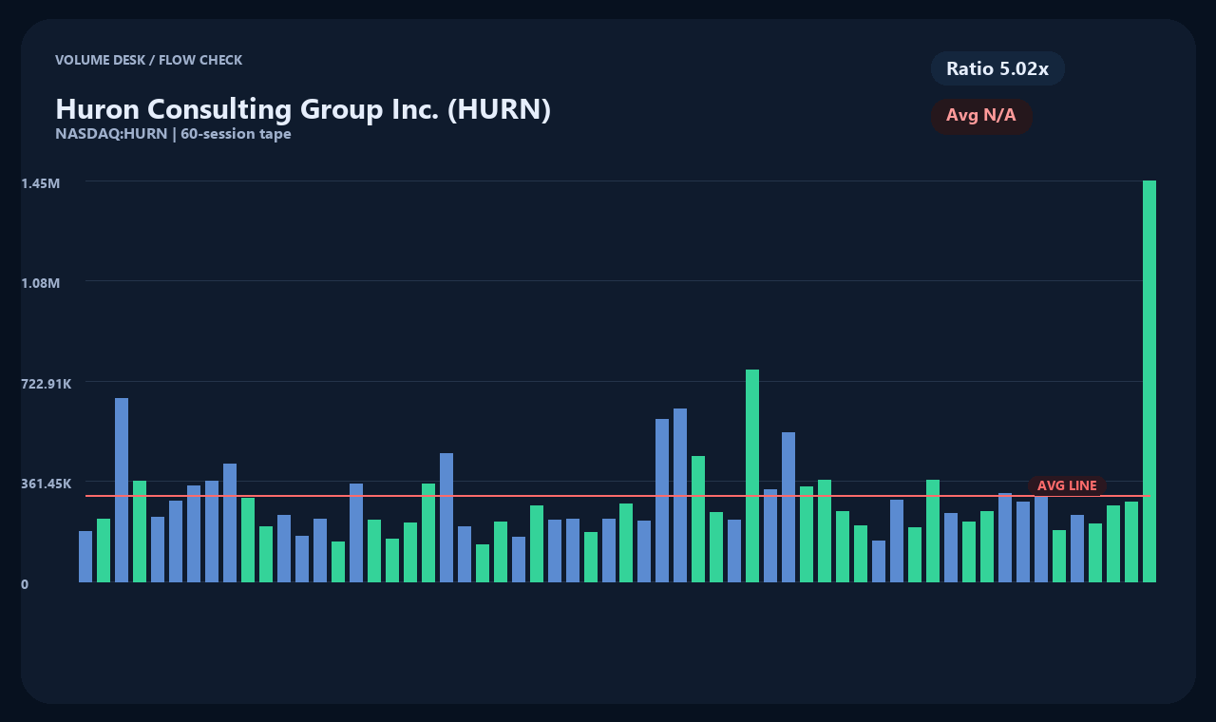Click the 0 axis label
The height and width of the screenshot is (722, 1216).
tap(25, 584)
